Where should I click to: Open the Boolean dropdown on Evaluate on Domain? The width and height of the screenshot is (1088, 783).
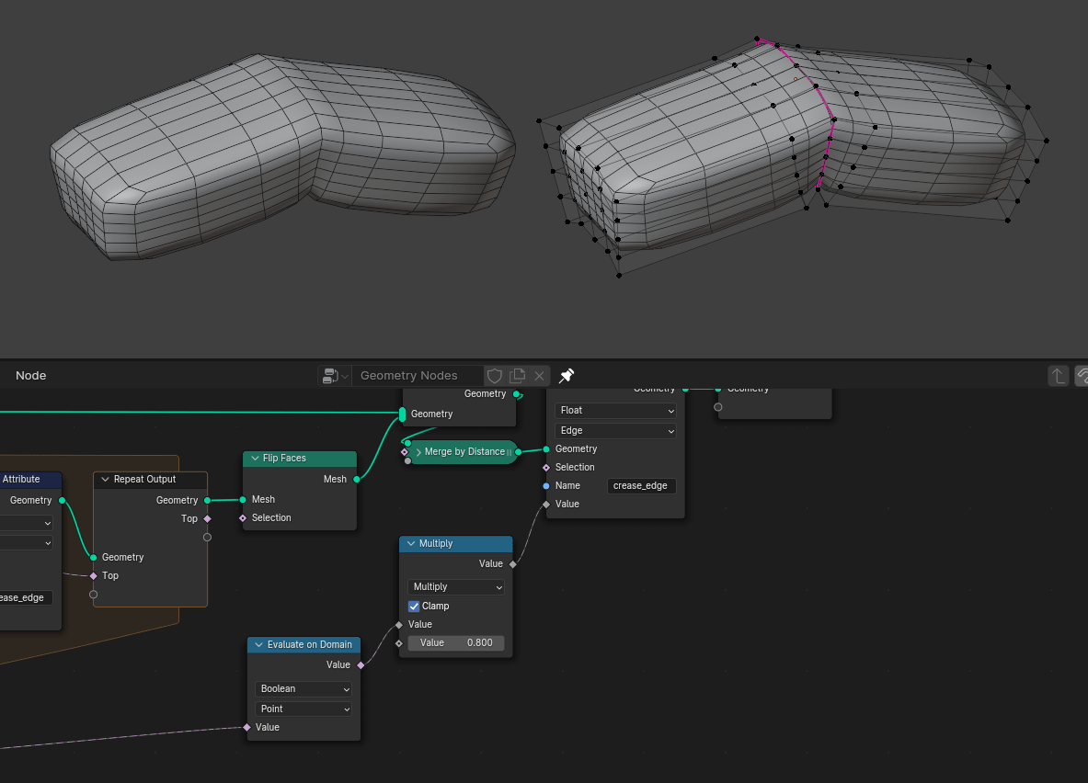click(303, 688)
